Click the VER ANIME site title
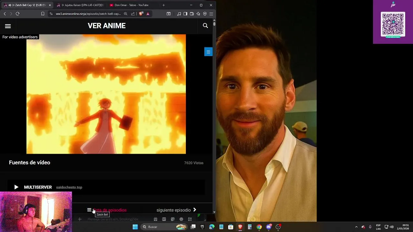The image size is (413, 232). 106,26
